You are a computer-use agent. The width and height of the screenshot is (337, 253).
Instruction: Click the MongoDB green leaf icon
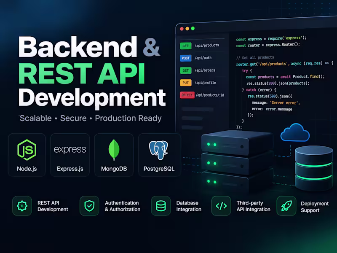(x=114, y=150)
